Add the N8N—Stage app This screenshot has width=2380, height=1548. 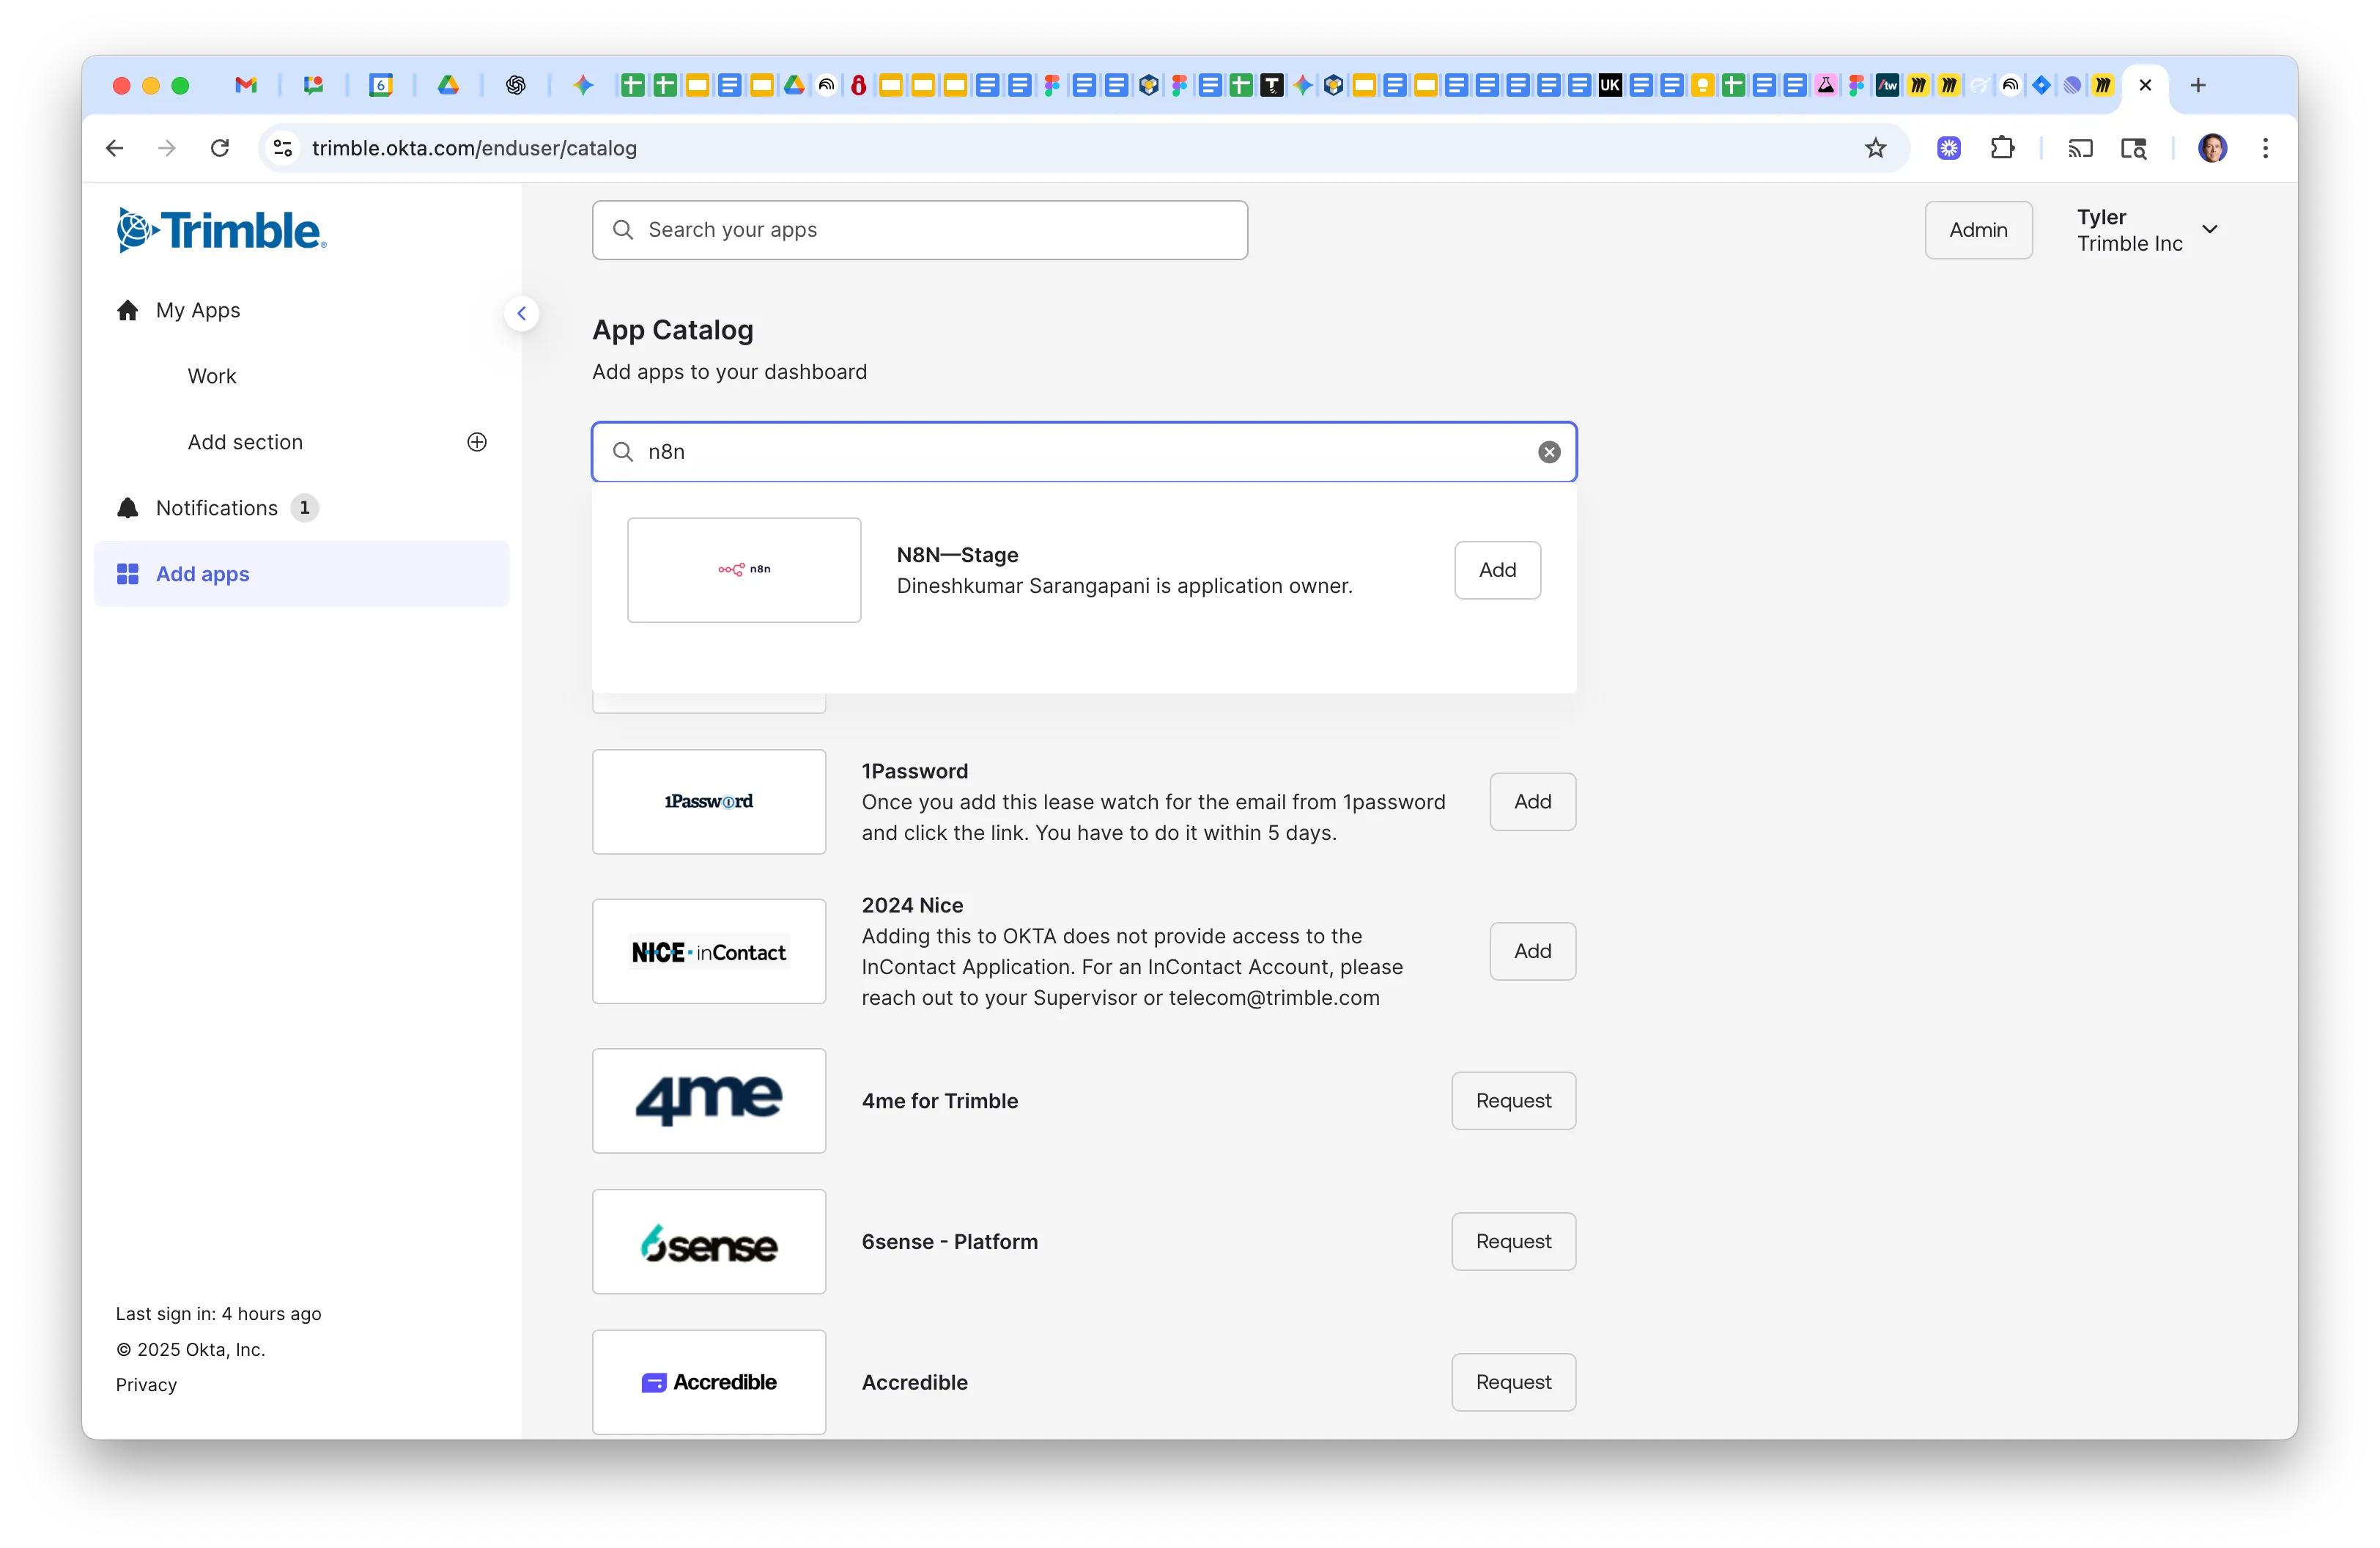click(x=1497, y=570)
